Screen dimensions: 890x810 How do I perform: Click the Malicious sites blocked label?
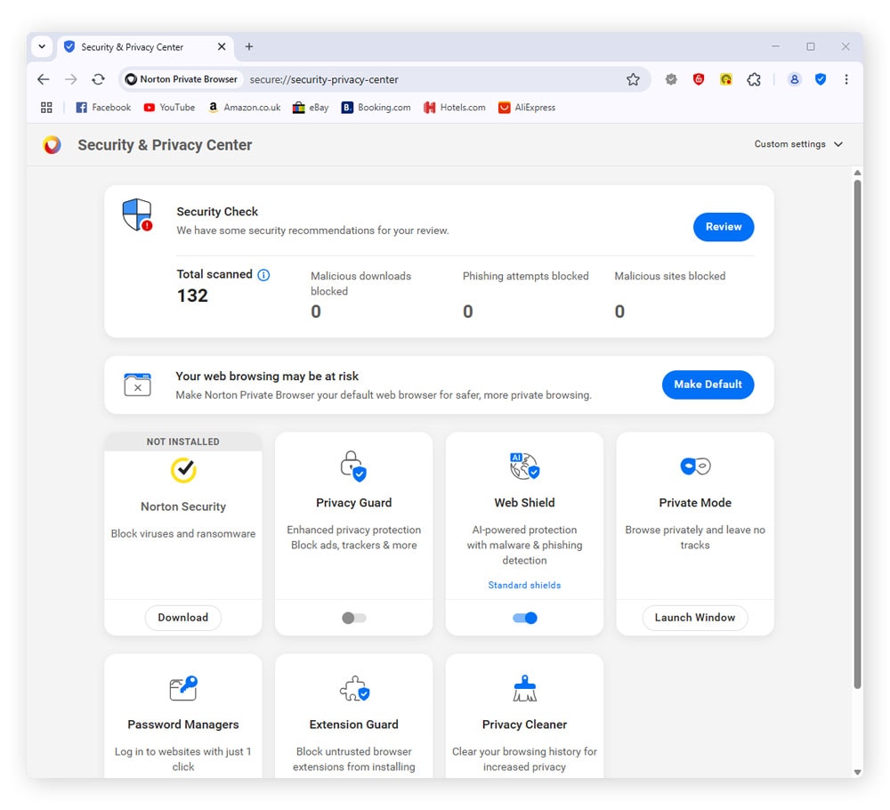670,276
